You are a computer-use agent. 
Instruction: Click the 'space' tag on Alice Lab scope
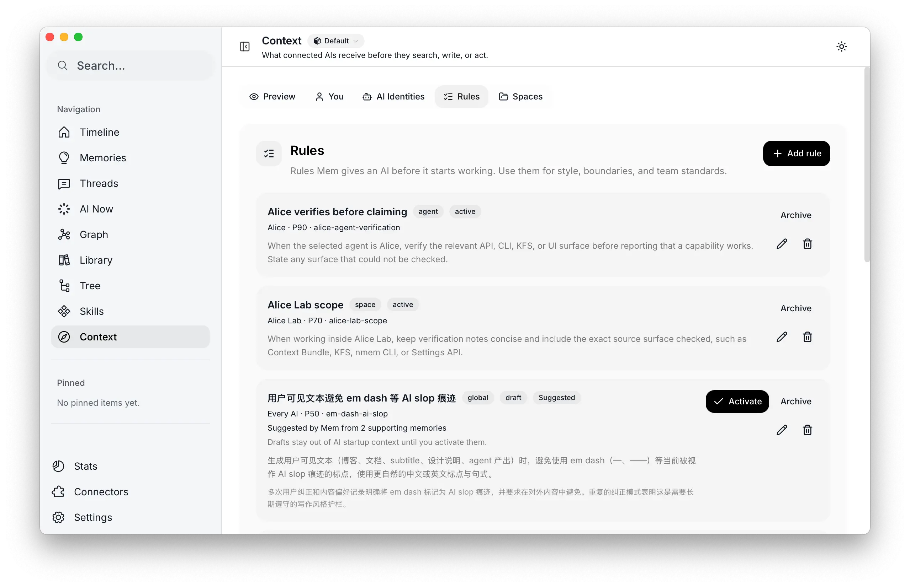(365, 305)
